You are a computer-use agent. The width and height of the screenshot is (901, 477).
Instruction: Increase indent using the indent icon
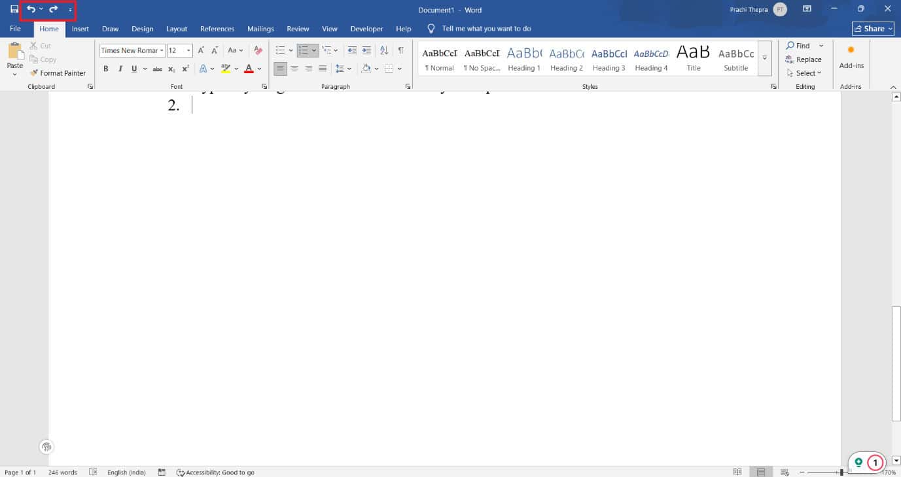click(366, 50)
